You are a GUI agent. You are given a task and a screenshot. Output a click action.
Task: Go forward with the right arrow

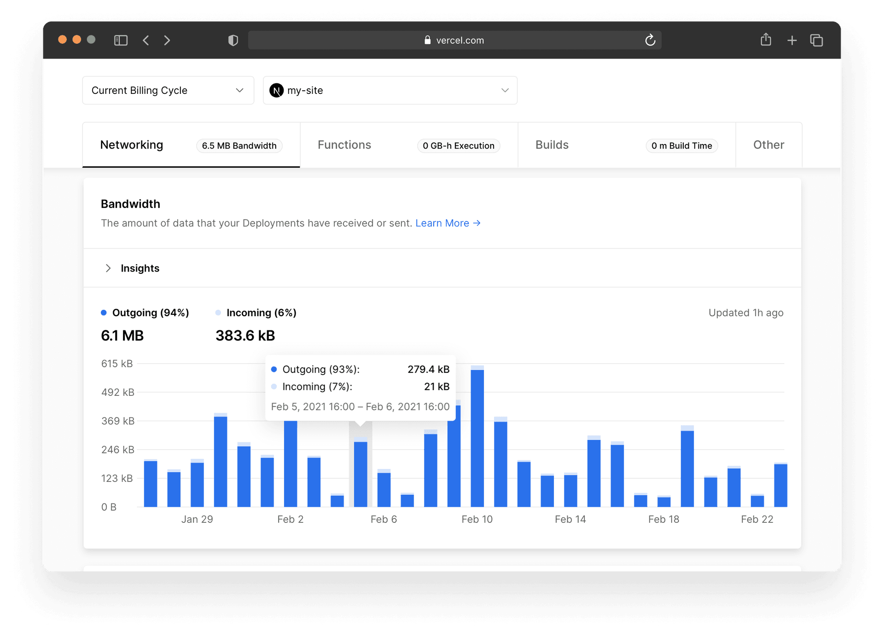tap(167, 40)
